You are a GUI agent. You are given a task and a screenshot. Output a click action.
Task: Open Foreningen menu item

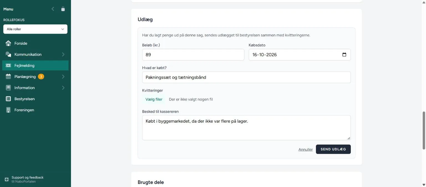pos(35,110)
